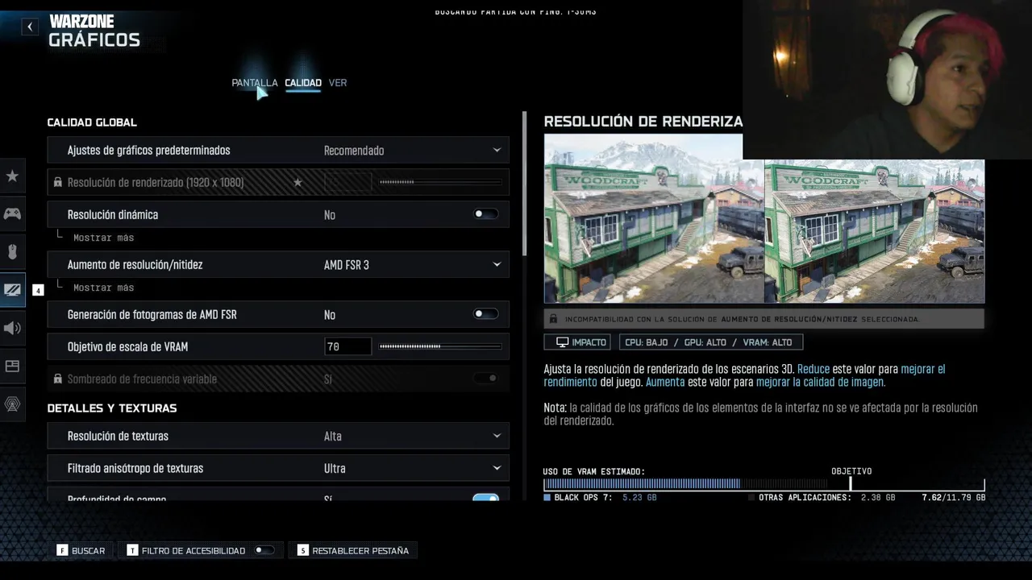Click the S key icon for Restablecer pestaña
Image resolution: width=1032 pixels, height=580 pixels.
click(302, 550)
